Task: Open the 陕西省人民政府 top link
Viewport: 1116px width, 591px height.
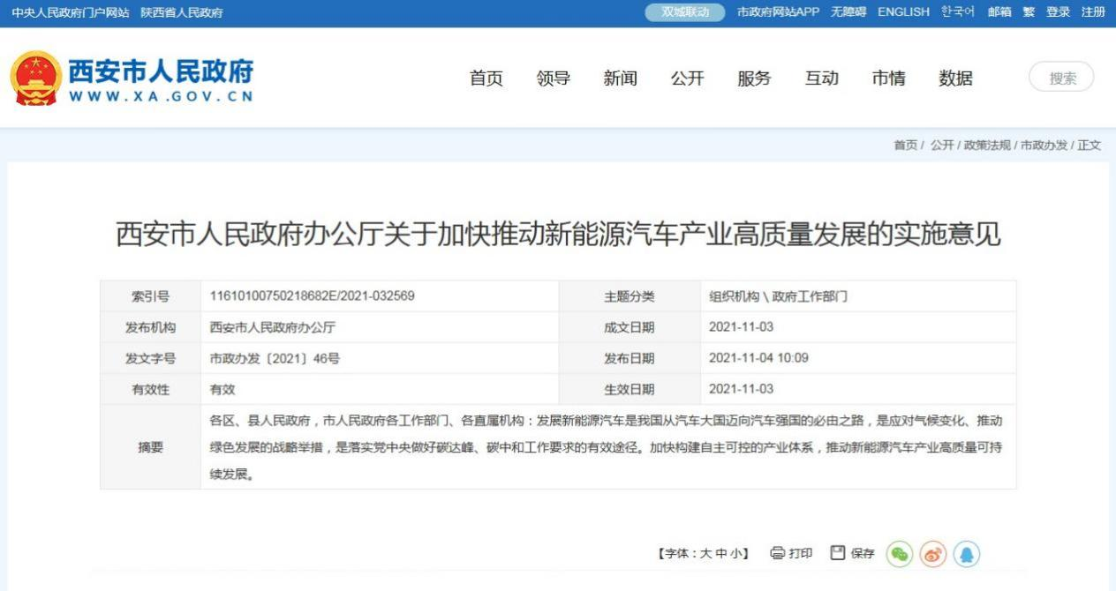Action: [182, 12]
